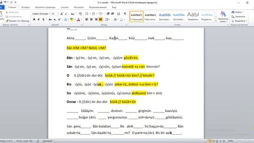Open the Calibri font name dropdown
The image size is (254, 143).
(x=49, y=14)
